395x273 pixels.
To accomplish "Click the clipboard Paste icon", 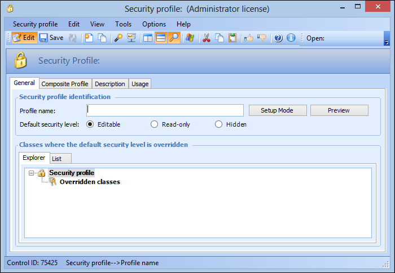I will coord(232,38).
